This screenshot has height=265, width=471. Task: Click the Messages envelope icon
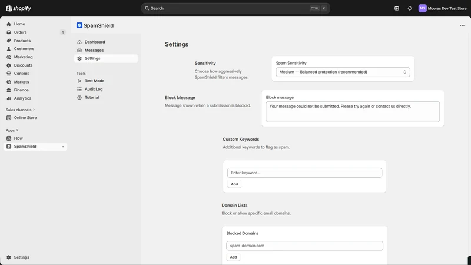click(79, 50)
